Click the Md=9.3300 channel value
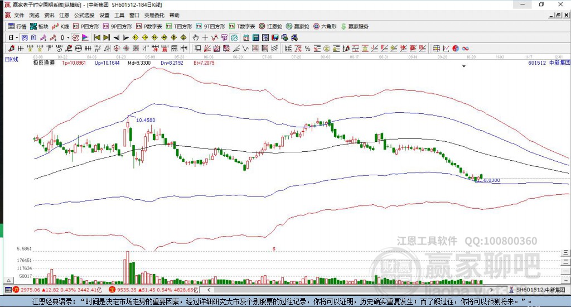This screenshot has height=307, width=571. [139, 63]
